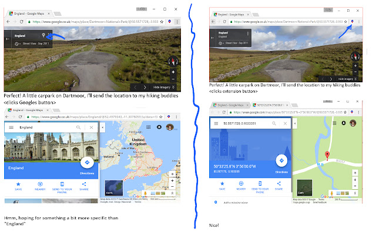
Task: Clear search with X in coordinates map window
Action: tap(285, 123)
